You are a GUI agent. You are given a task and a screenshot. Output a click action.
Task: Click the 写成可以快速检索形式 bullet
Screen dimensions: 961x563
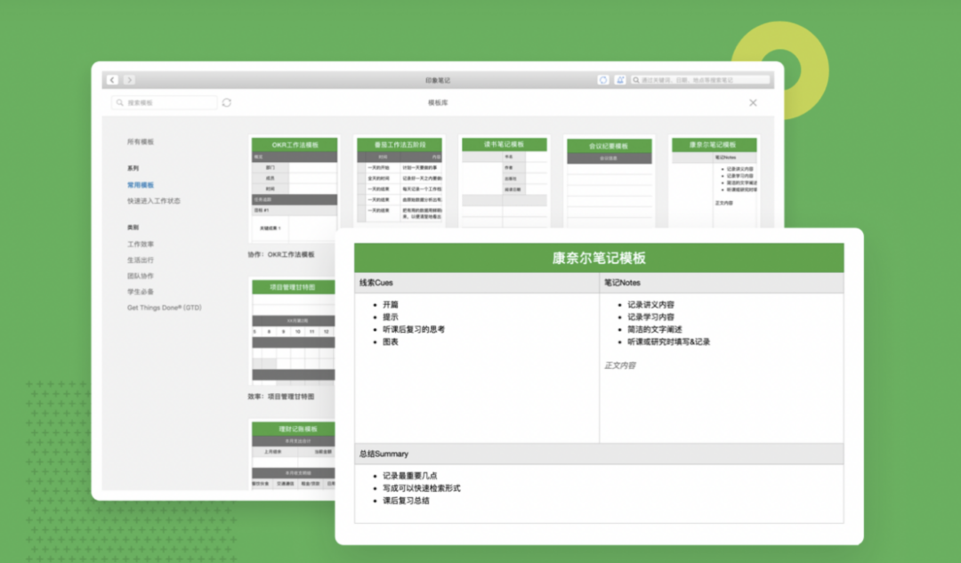coord(422,488)
